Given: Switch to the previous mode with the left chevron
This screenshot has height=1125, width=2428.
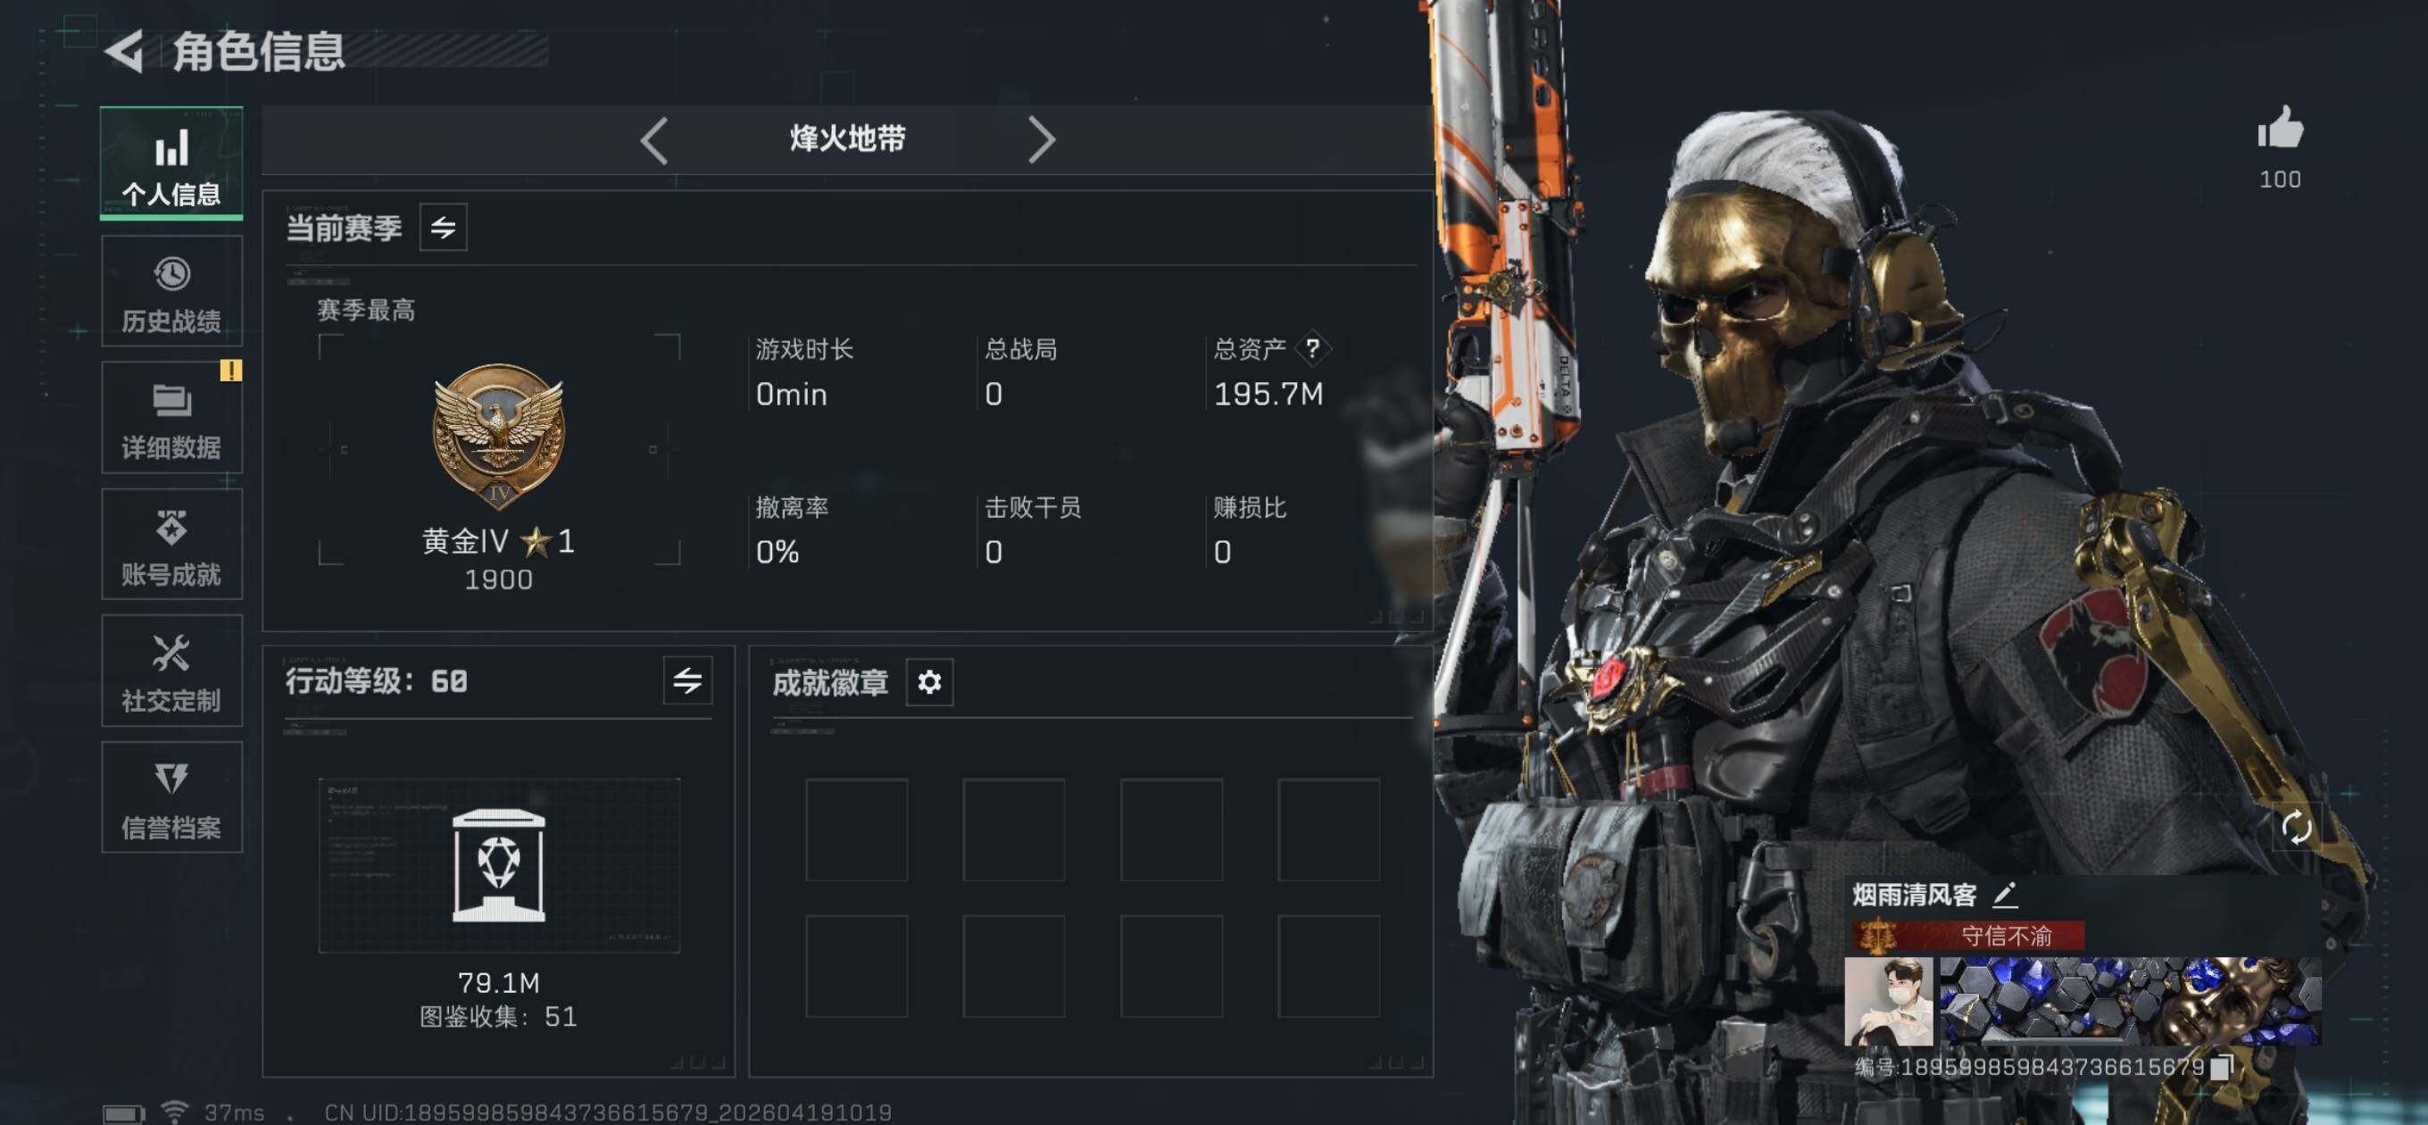Looking at the screenshot, I should click(x=654, y=139).
